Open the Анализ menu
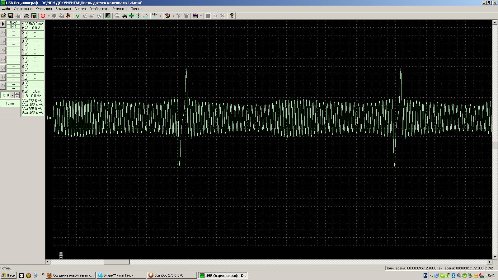 click(x=80, y=9)
